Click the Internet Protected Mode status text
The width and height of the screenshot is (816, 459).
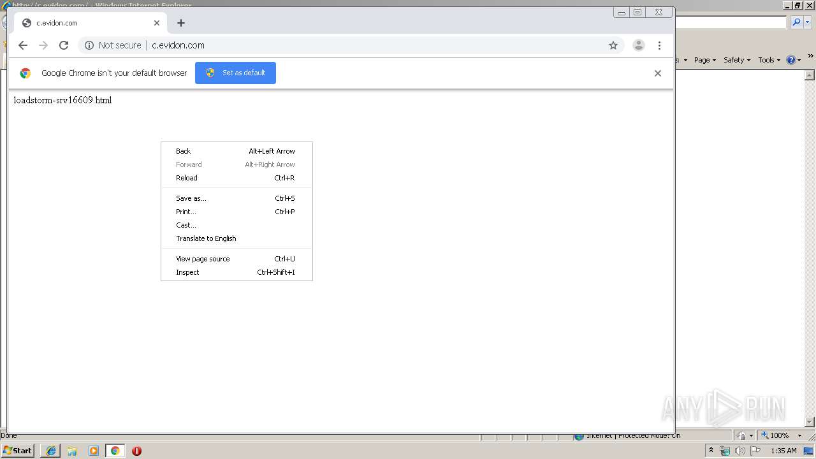pyautogui.click(x=632, y=435)
